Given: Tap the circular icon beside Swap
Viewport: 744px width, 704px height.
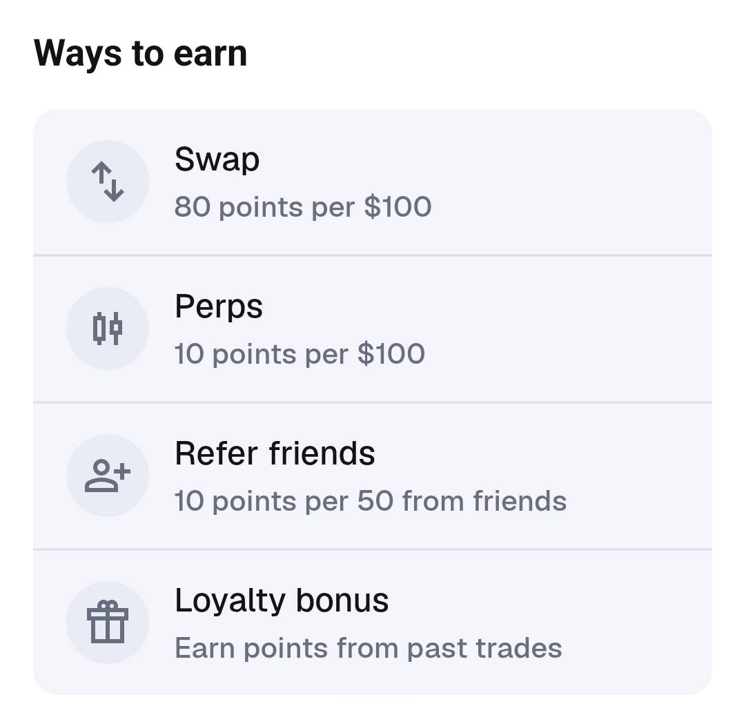Looking at the screenshot, I should pos(108,182).
